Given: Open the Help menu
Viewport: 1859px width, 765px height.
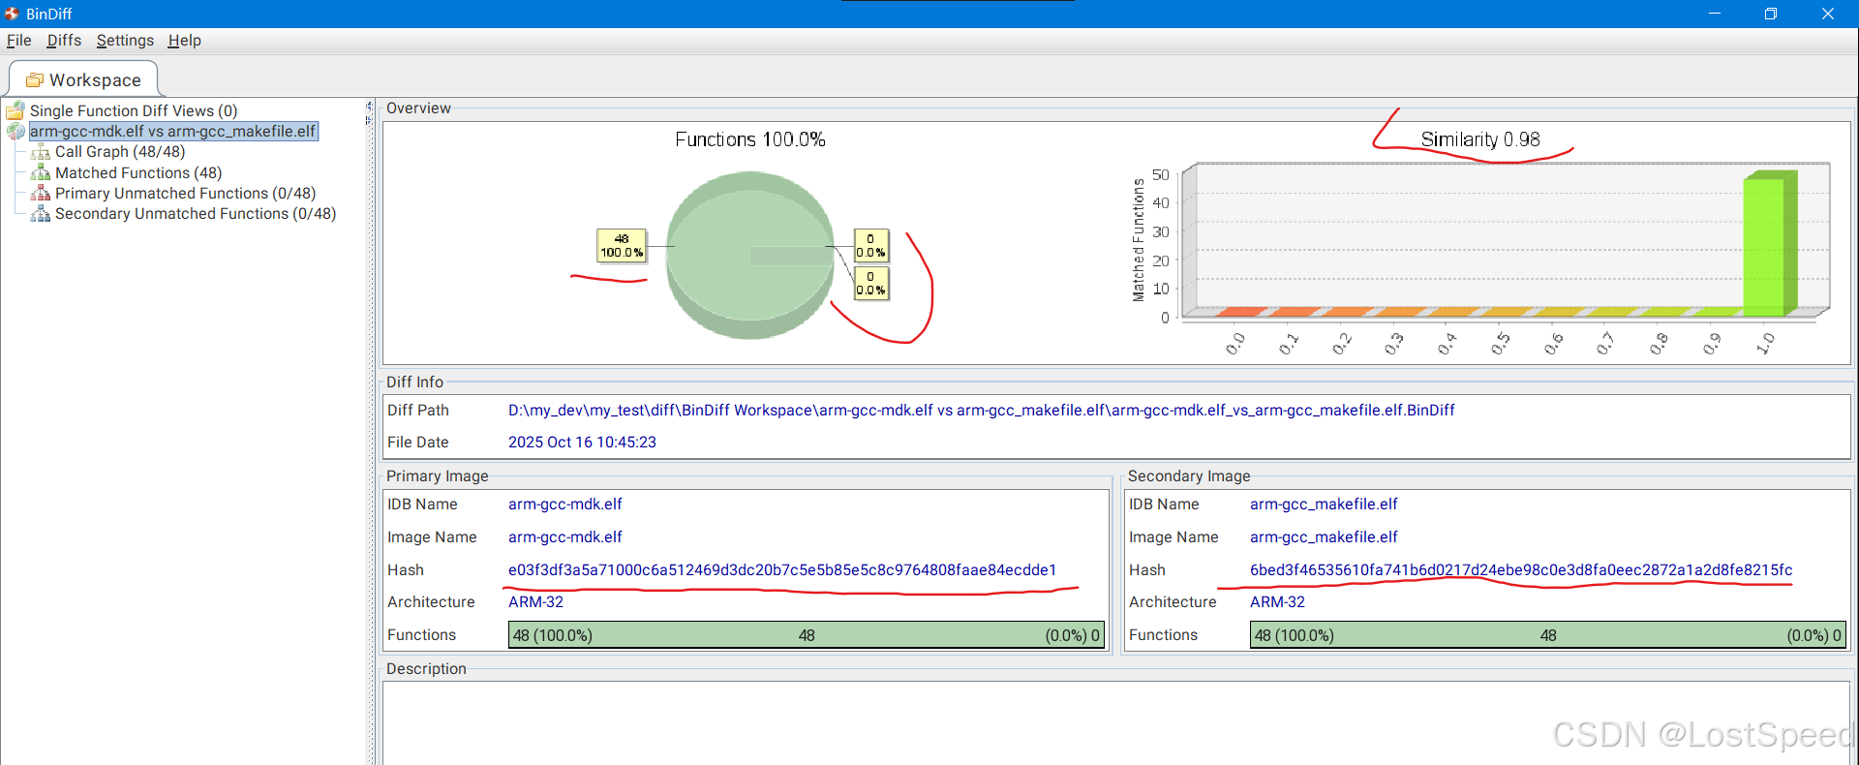Looking at the screenshot, I should (x=184, y=41).
